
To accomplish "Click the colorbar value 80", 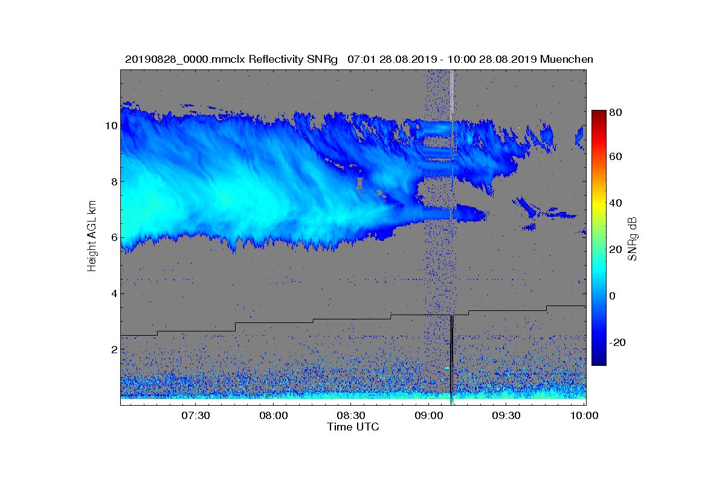I will [x=617, y=111].
